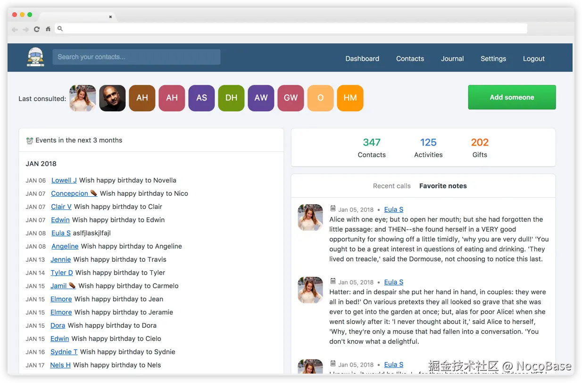Open the woman photo in Last consulted
The image size is (582, 383).
click(83, 98)
